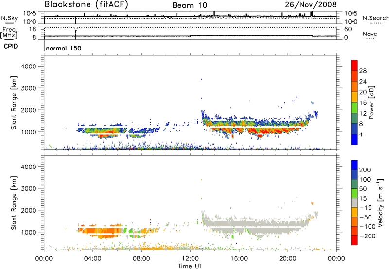
Task: Click the 'normal 150' mode text
Action: [64, 48]
